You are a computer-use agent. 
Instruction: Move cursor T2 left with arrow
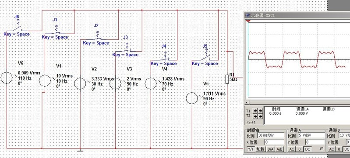pos(255,116)
